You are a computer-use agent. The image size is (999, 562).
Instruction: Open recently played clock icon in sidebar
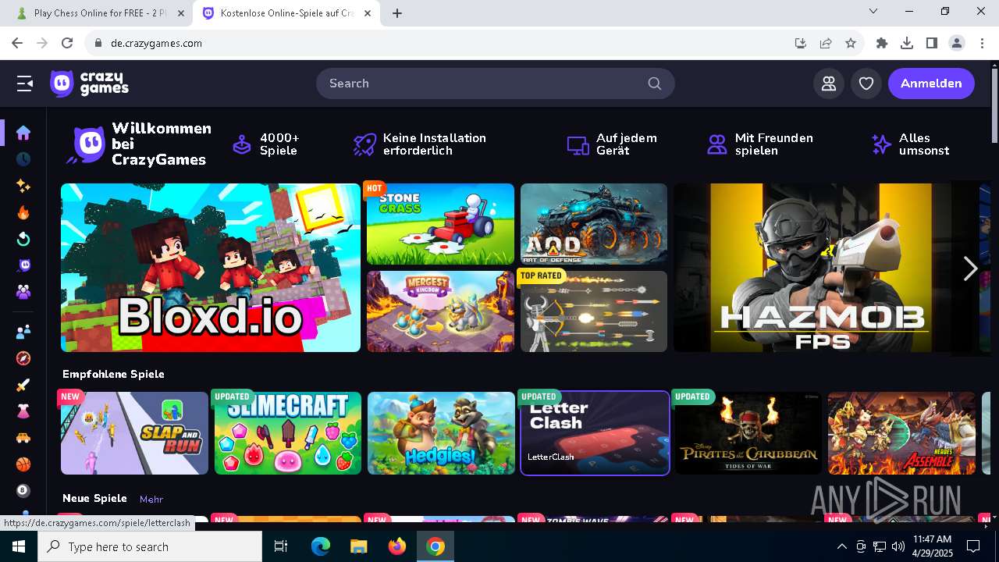pos(23,159)
